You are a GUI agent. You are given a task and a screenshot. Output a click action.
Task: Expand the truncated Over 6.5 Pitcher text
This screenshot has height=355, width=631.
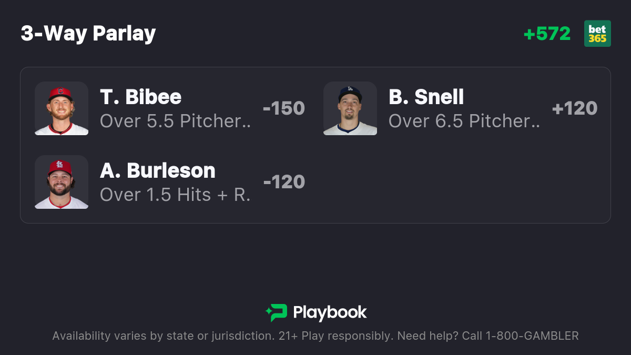pos(464,121)
